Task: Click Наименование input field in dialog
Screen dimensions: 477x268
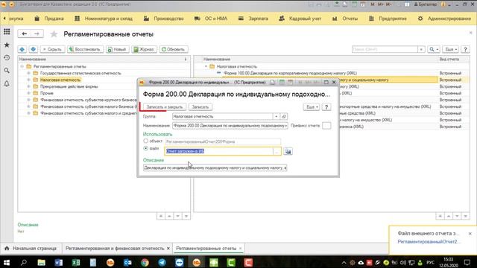Action: tap(230, 126)
